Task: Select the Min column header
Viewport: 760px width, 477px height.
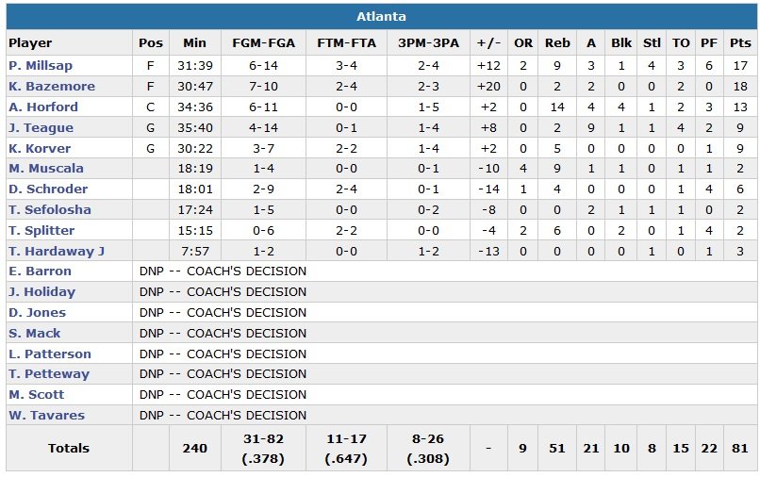Action: pos(194,43)
